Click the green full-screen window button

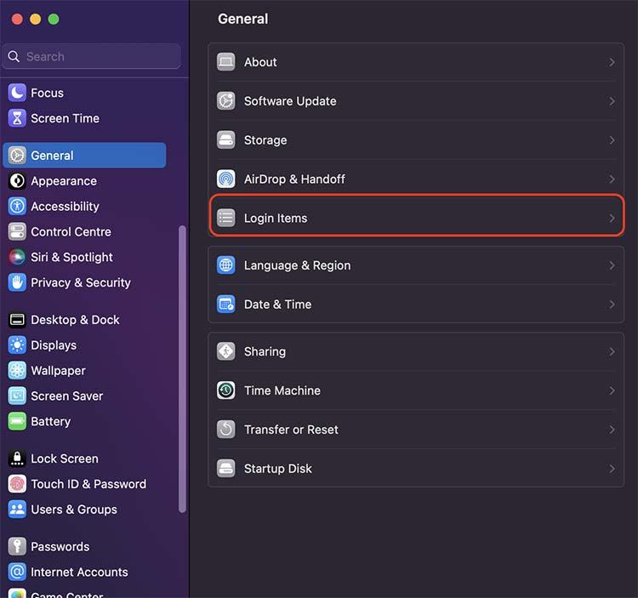pos(54,19)
